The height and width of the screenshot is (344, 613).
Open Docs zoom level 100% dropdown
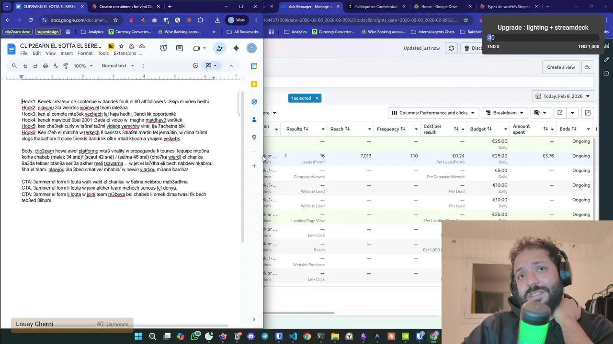[83, 65]
